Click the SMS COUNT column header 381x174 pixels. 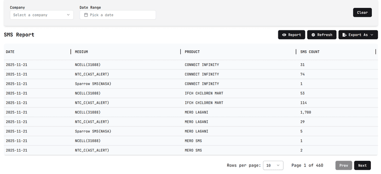click(310, 52)
